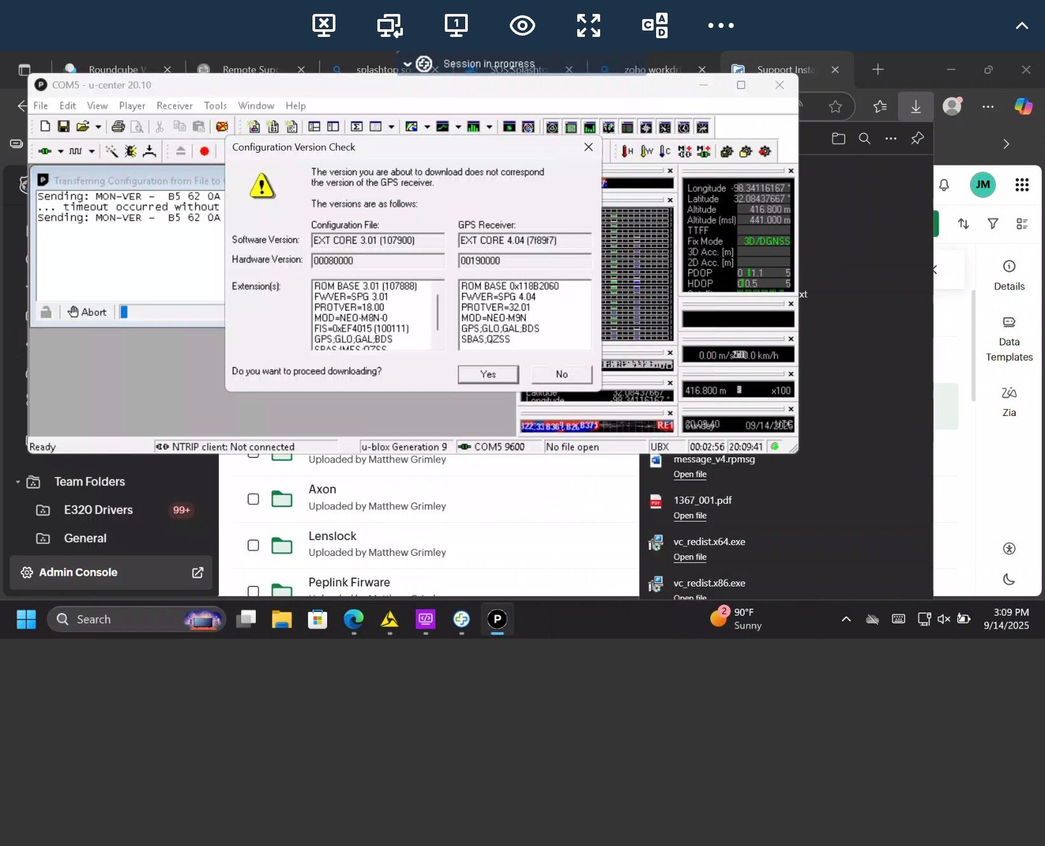Open the Tools menu

pos(215,106)
